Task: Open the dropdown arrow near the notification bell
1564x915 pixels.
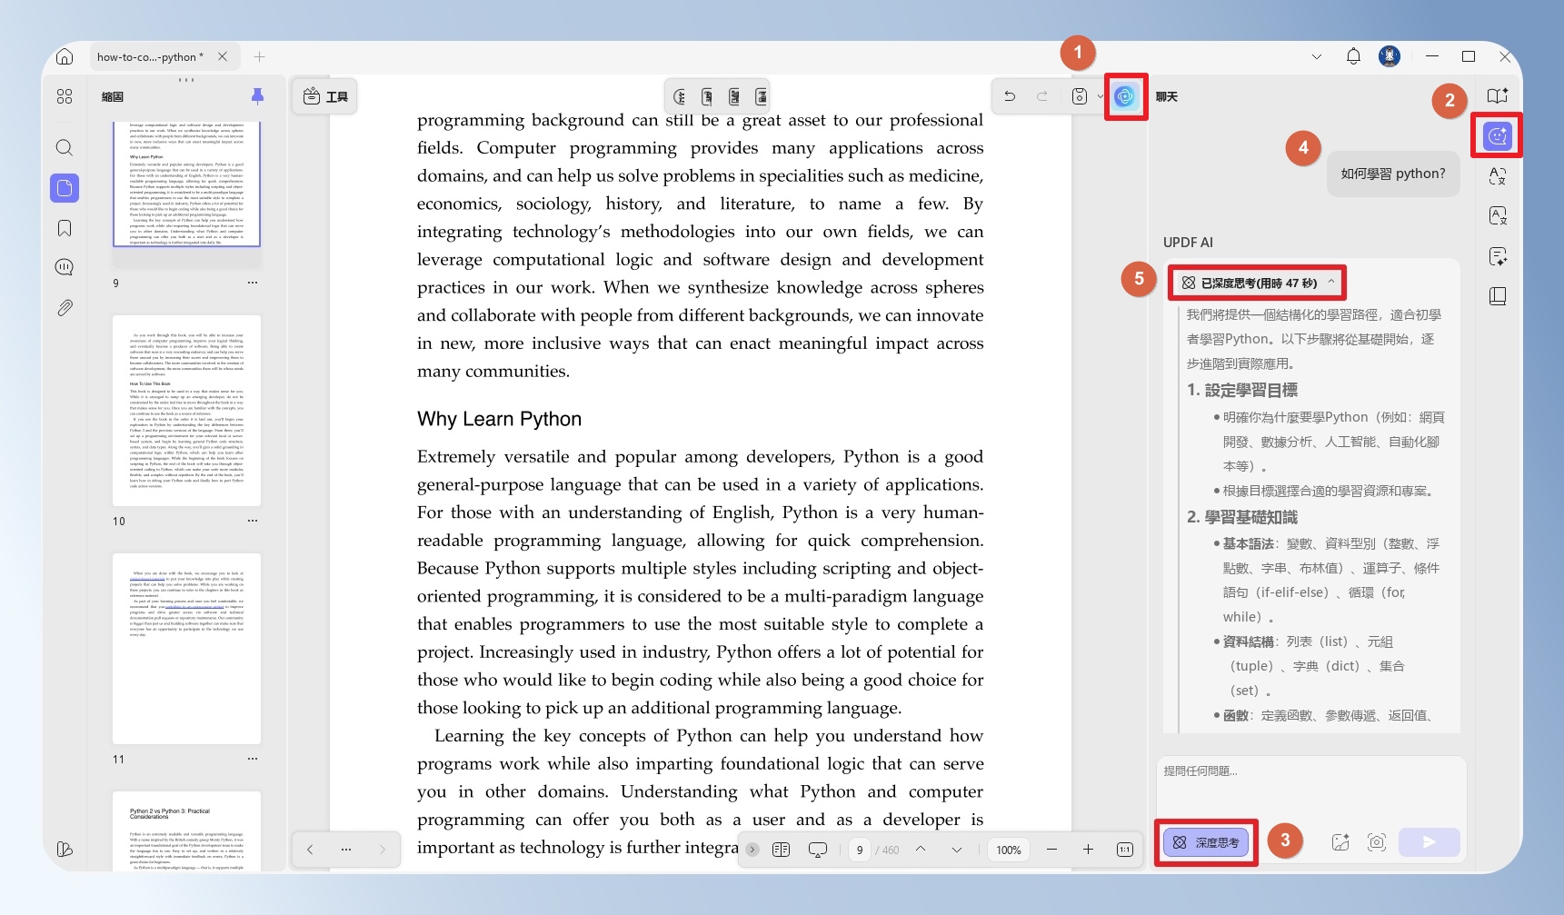Action: [x=1317, y=56]
